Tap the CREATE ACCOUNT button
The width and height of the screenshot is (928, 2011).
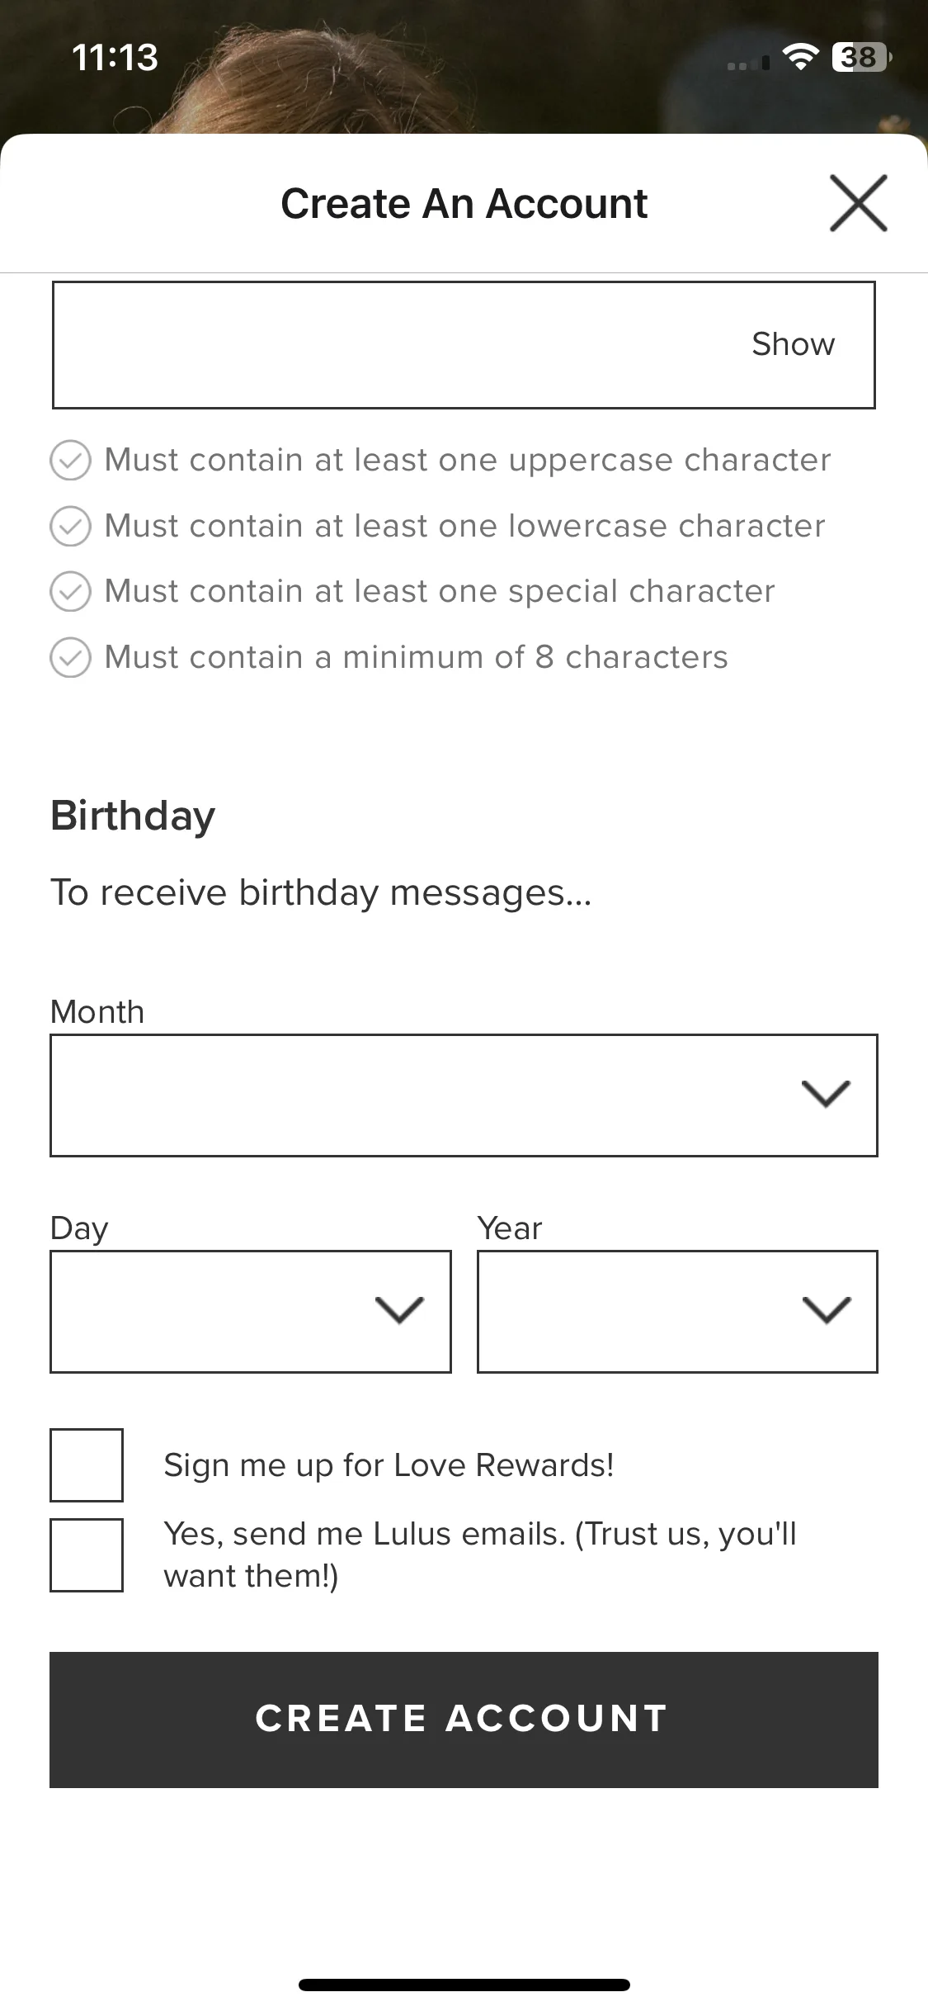pos(464,1720)
